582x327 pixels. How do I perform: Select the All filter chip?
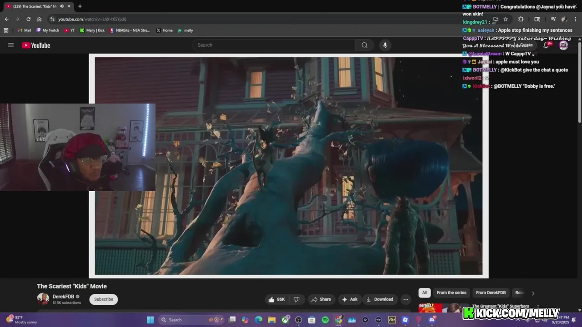point(424,293)
